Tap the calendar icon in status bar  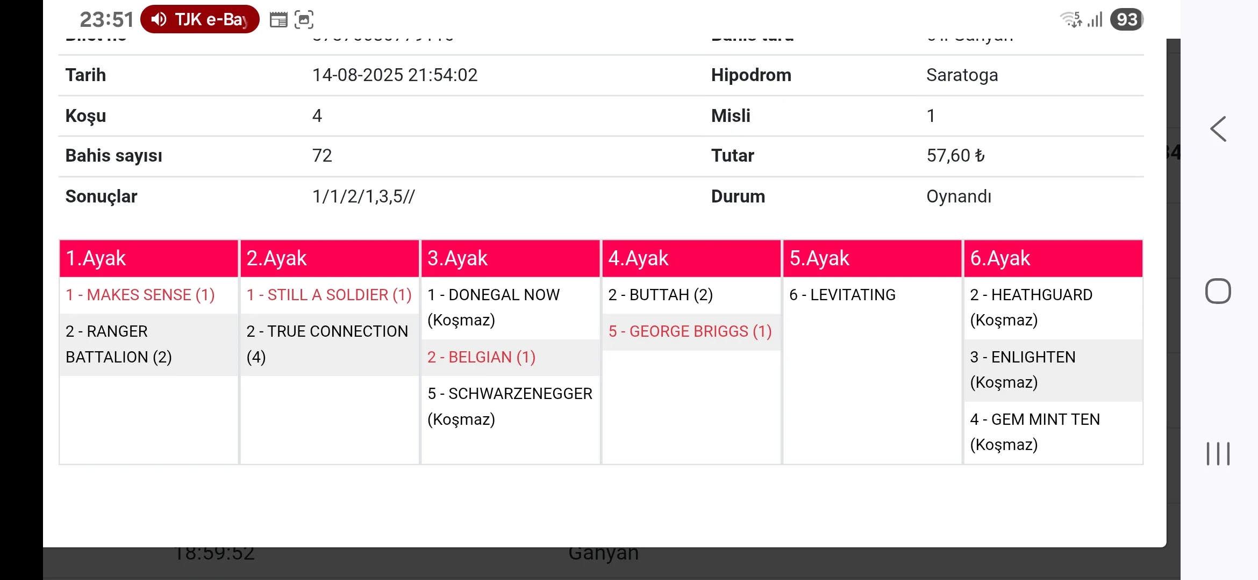click(x=278, y=20)
